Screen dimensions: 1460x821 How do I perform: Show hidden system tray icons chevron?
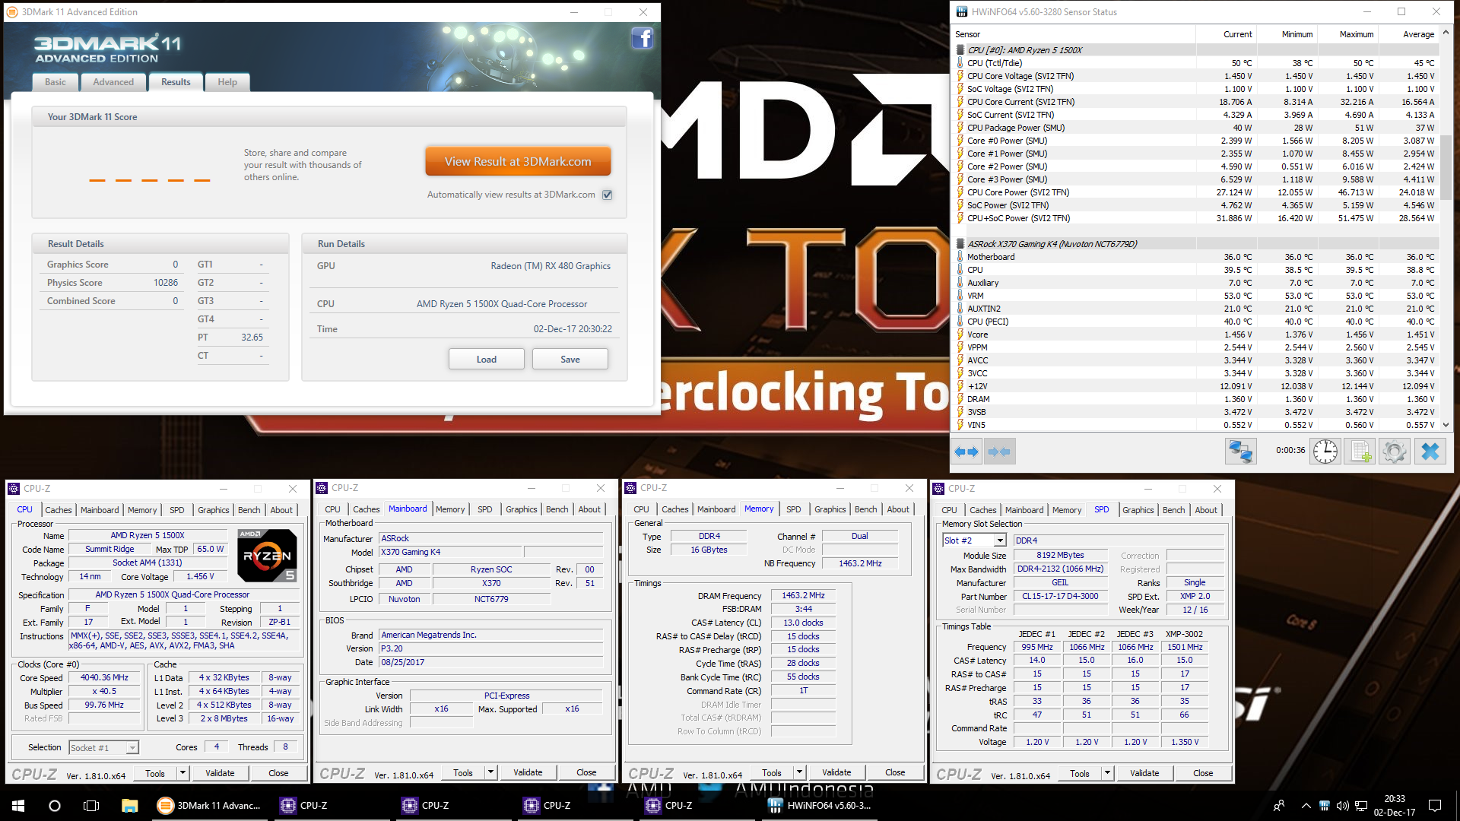1306,806
